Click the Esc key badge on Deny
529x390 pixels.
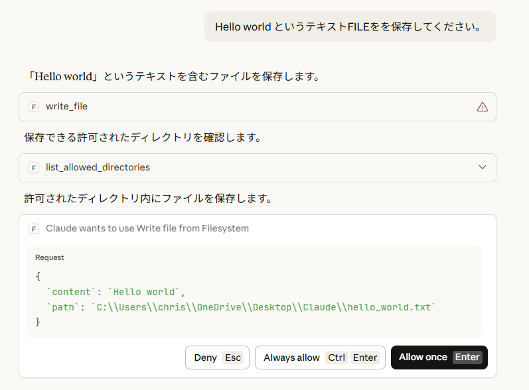click(x=233, y=357)
